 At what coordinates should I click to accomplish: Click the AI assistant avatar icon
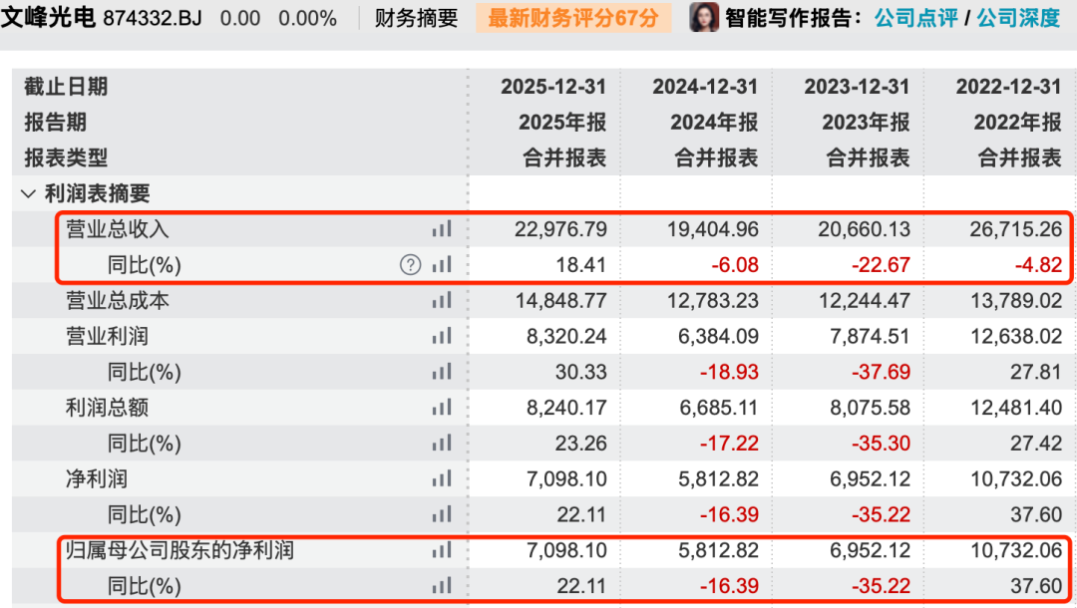[703, 17]
